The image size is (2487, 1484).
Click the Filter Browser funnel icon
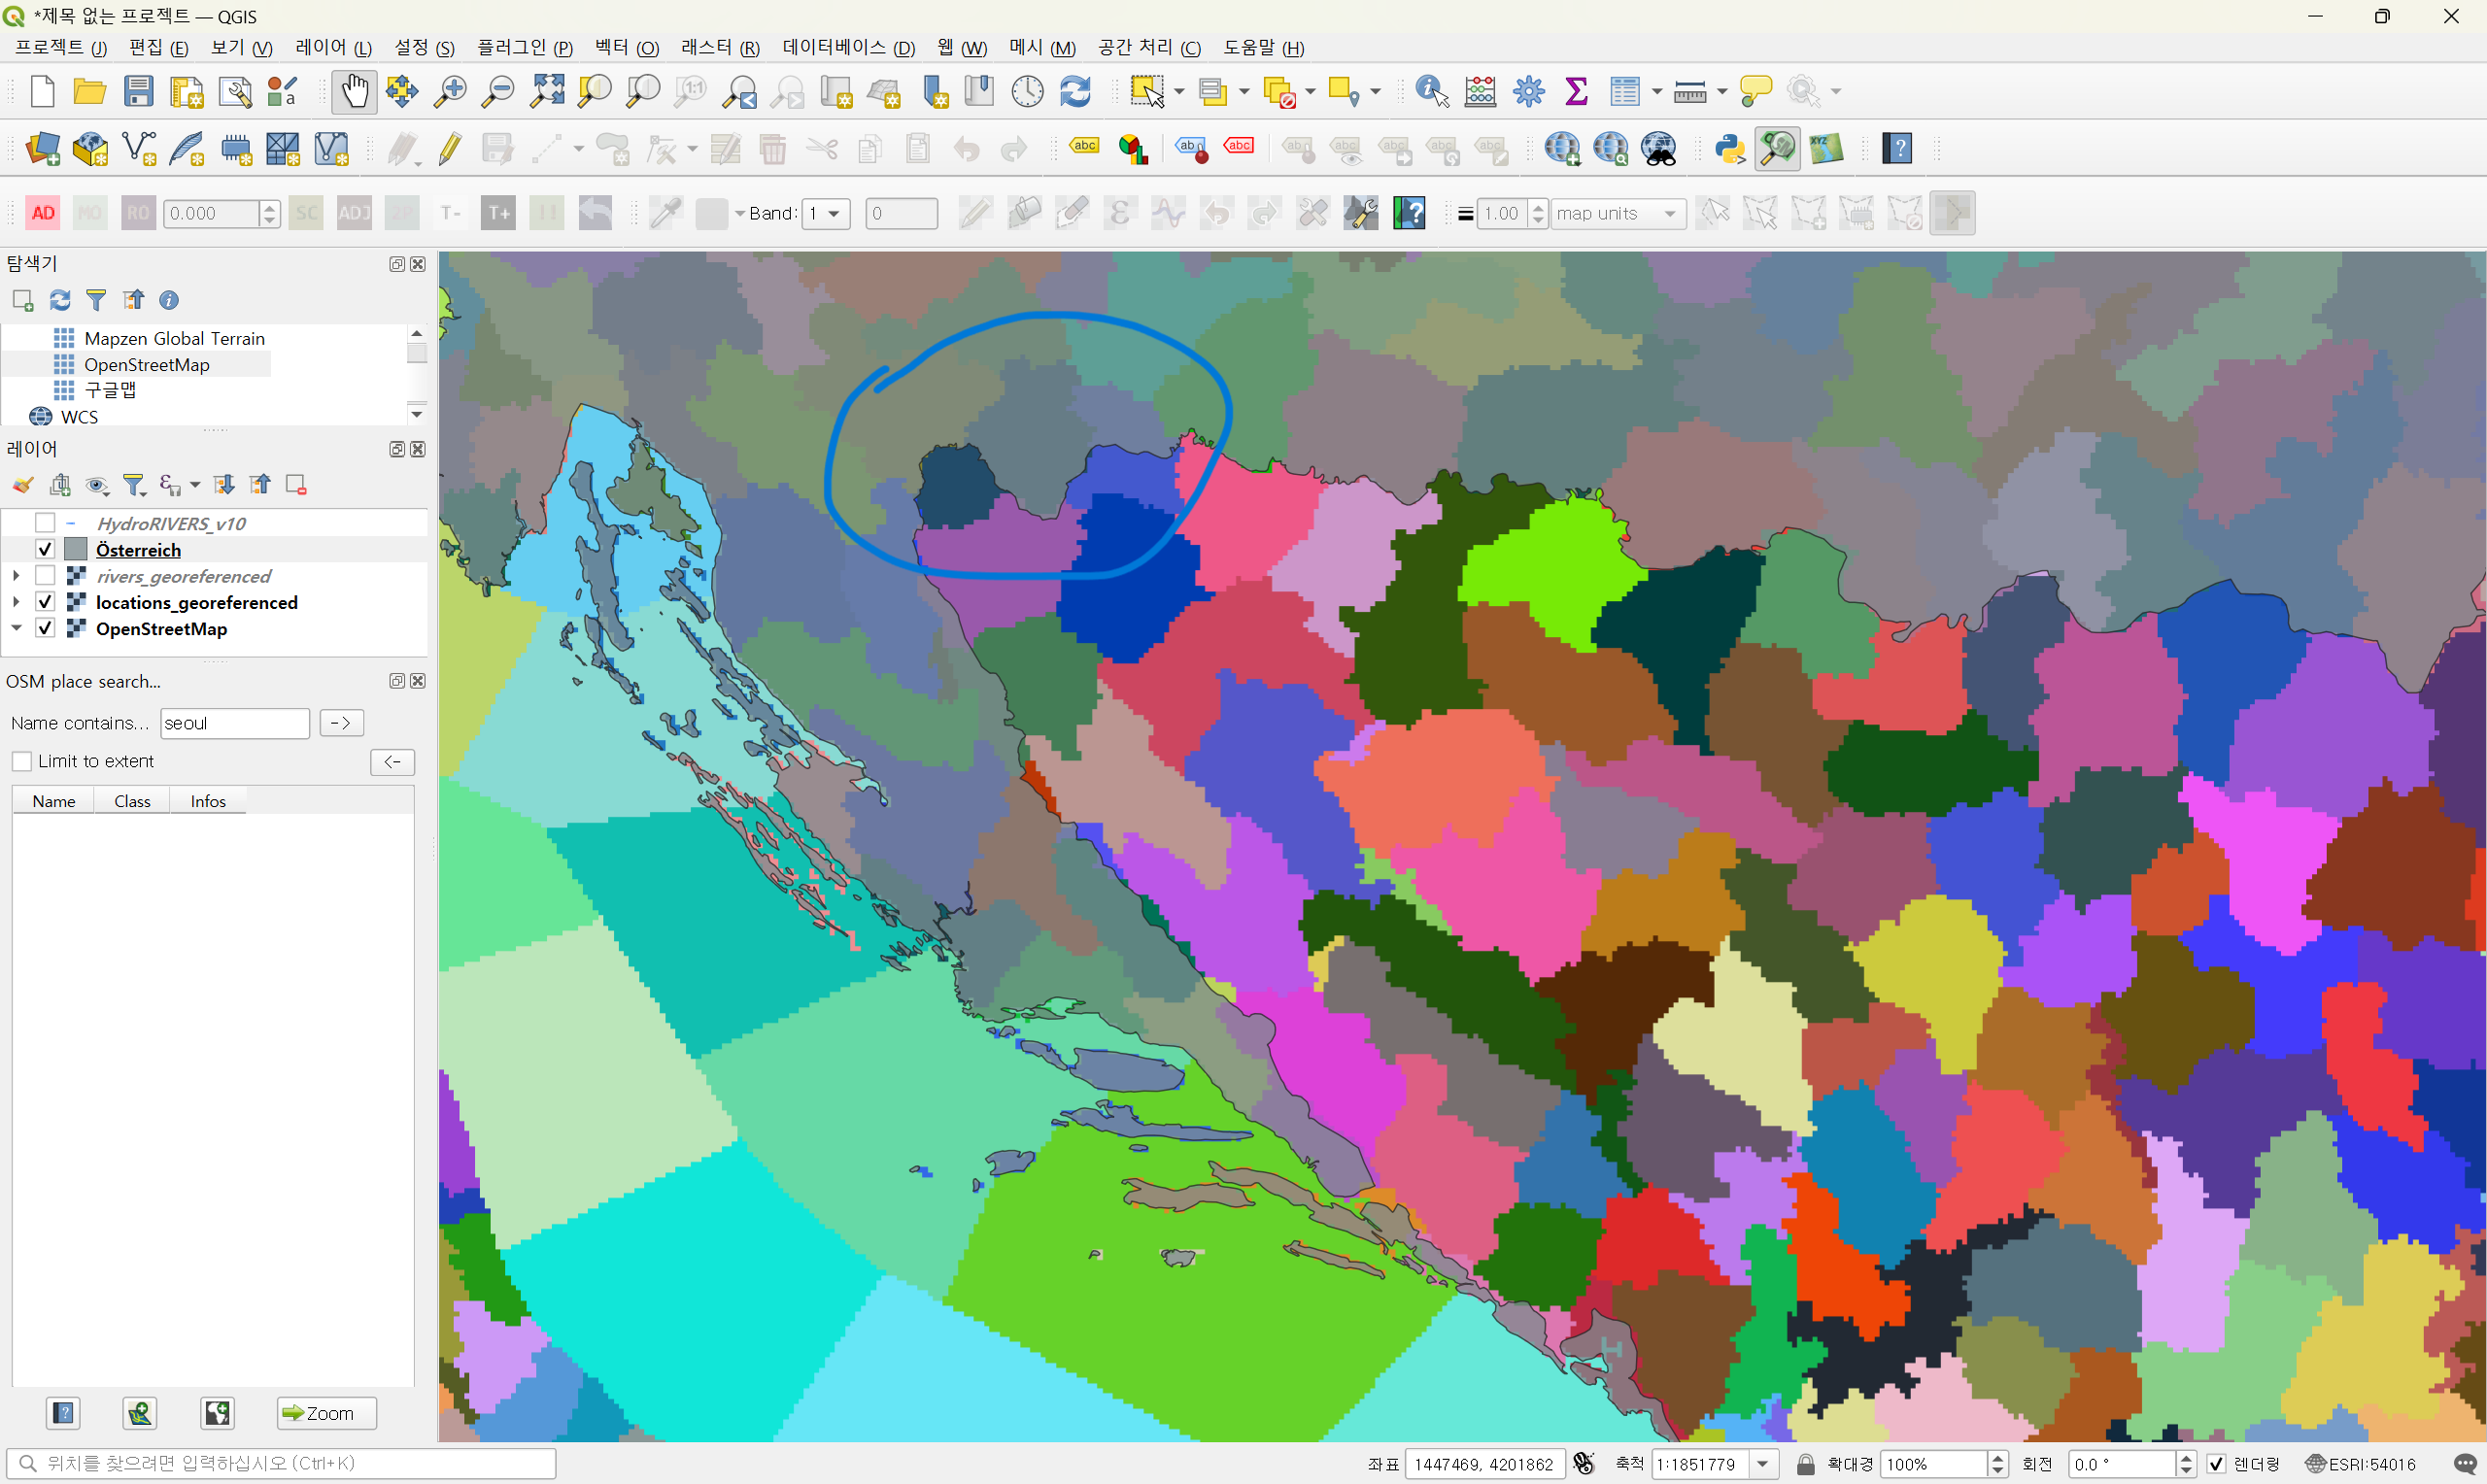coord(96,300)
